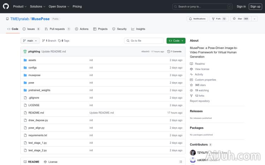The height and width of the screenshot is (165, 265).
Task: Click the assets folder icon
Action: [25, 60]
